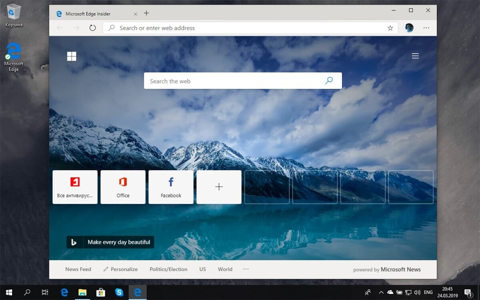Click in the Search the web field

pyautogui.click(x=243, y=81)
